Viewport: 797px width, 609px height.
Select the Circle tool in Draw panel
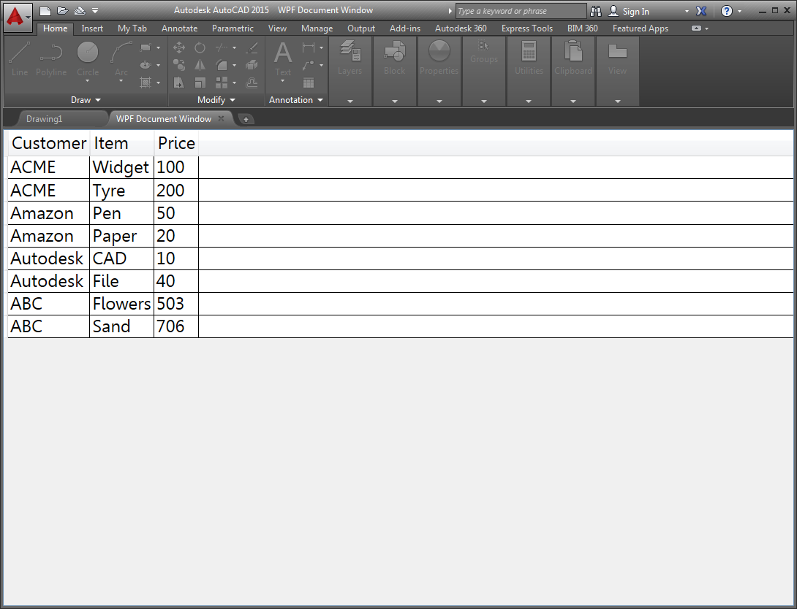[88, 58]
